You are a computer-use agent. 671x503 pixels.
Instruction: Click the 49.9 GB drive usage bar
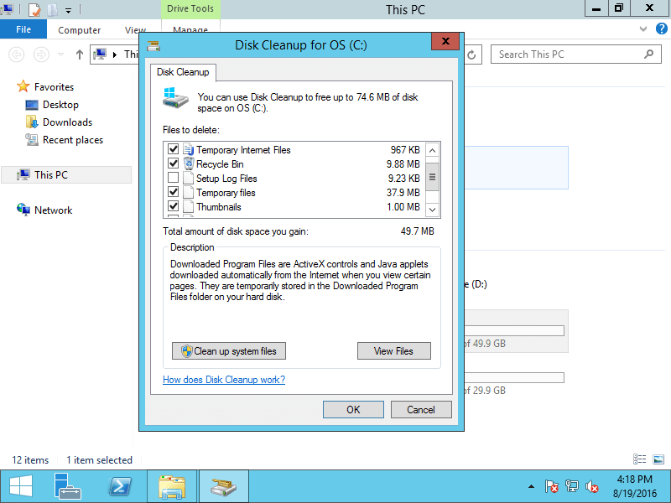(514, 330)
